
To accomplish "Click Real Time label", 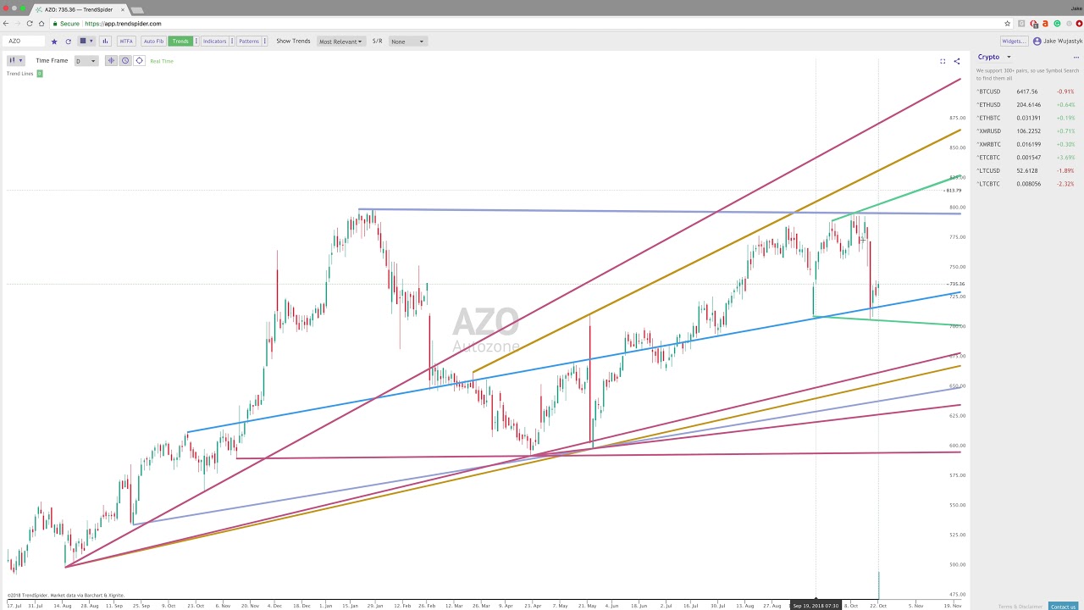I will point(162,61).
